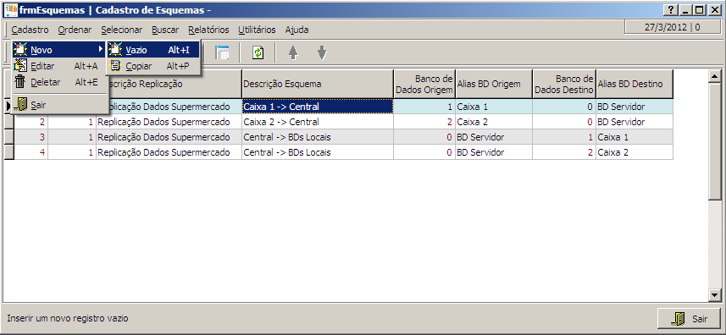Select 'Central -> BDs Locais' in row 3
Screen dimensions: 726x335
point(318,137)
